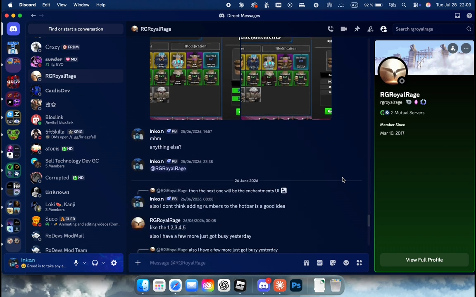
Task: Open the Window menu
Action: point(81,5)
